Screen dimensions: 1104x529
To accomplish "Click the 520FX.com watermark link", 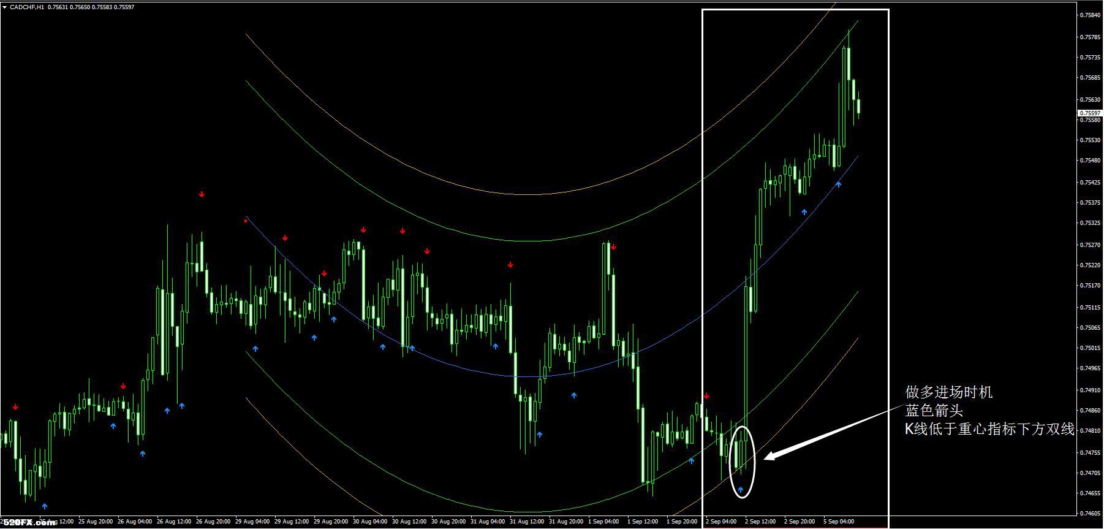I will pyautogui.click(x=29, y=523).
